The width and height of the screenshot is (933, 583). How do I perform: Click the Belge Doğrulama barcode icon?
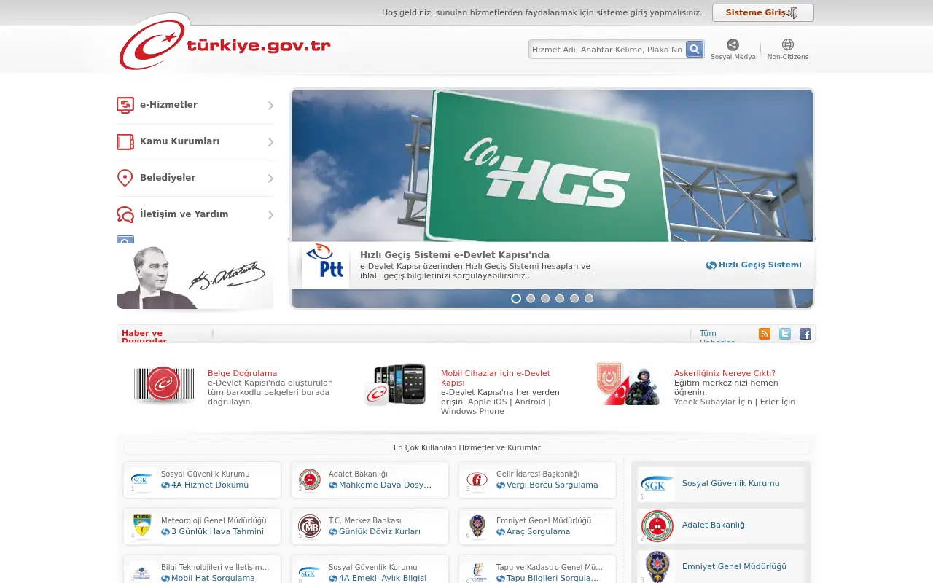164,384
